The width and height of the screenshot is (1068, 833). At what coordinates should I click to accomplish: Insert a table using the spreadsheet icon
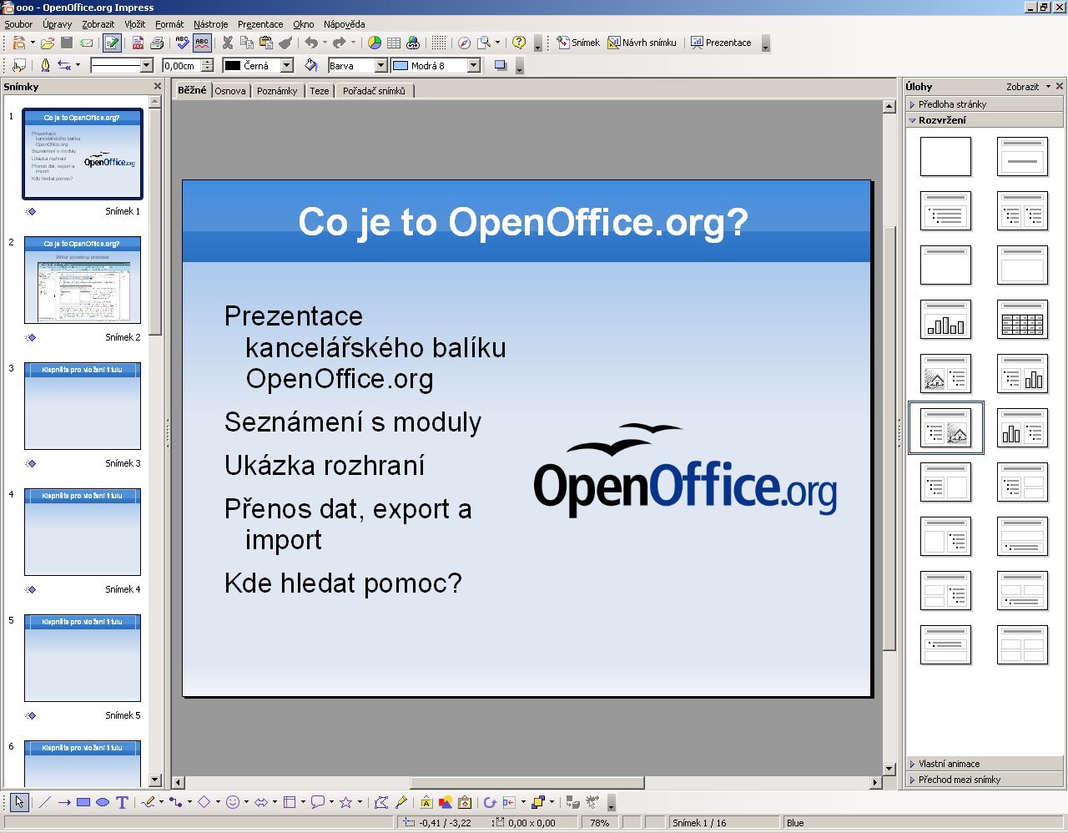[x=394, y=43]
